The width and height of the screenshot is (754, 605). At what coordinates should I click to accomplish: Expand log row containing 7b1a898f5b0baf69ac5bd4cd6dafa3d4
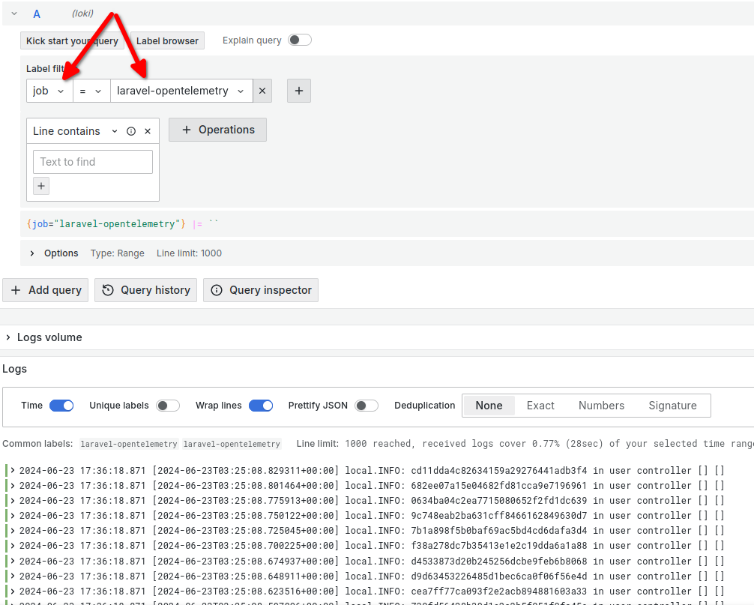(13, 531)
